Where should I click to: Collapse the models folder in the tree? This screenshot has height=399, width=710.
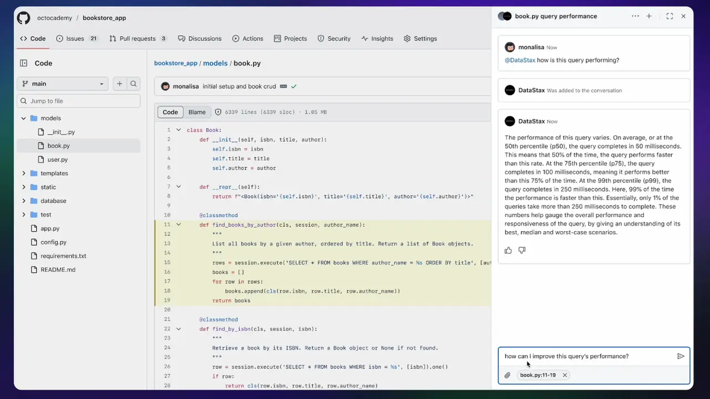23,118
